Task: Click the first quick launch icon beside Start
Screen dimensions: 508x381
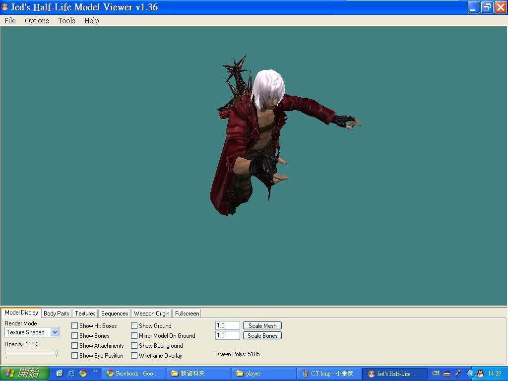Action: click(60, 374)
